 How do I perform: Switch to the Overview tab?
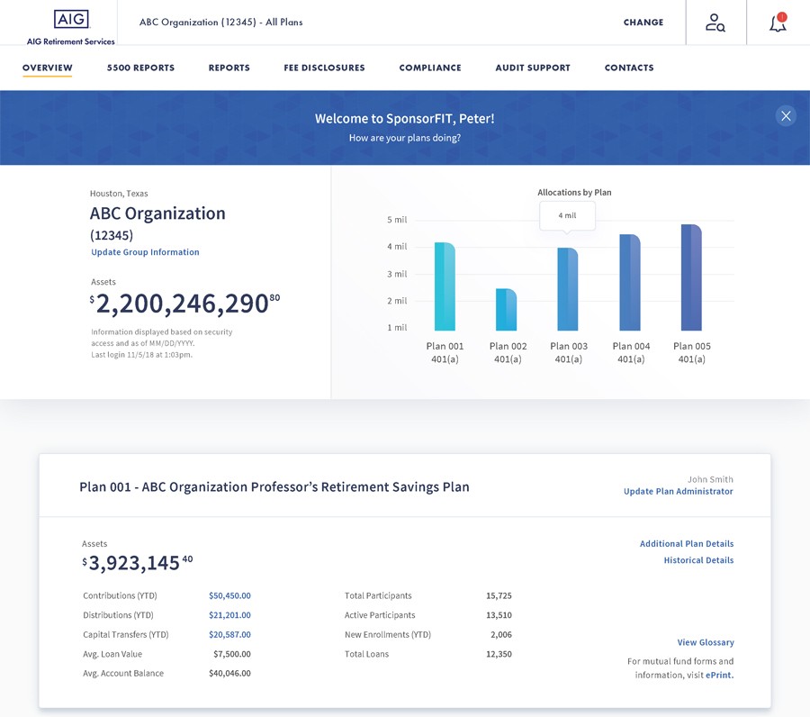pos(48,68)
